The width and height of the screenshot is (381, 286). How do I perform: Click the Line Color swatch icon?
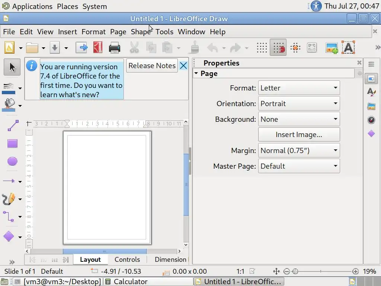pyautogui.click(x=9, y=88)
